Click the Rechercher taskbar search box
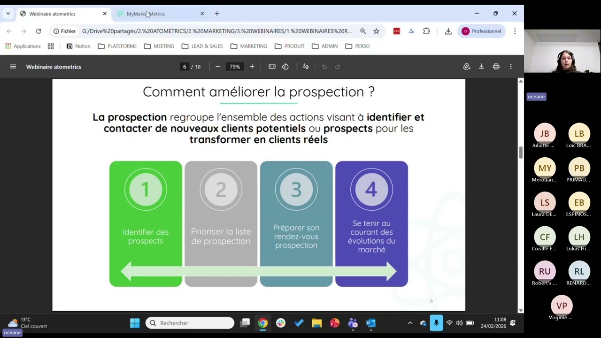Image resolution: width=601 pixels, height=338 pixels. tap(190, 323)
